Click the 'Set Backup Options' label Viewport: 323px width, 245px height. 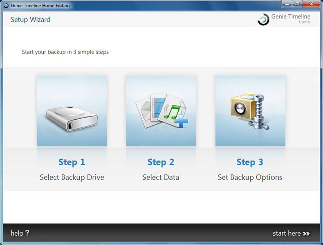click(250, 177)
